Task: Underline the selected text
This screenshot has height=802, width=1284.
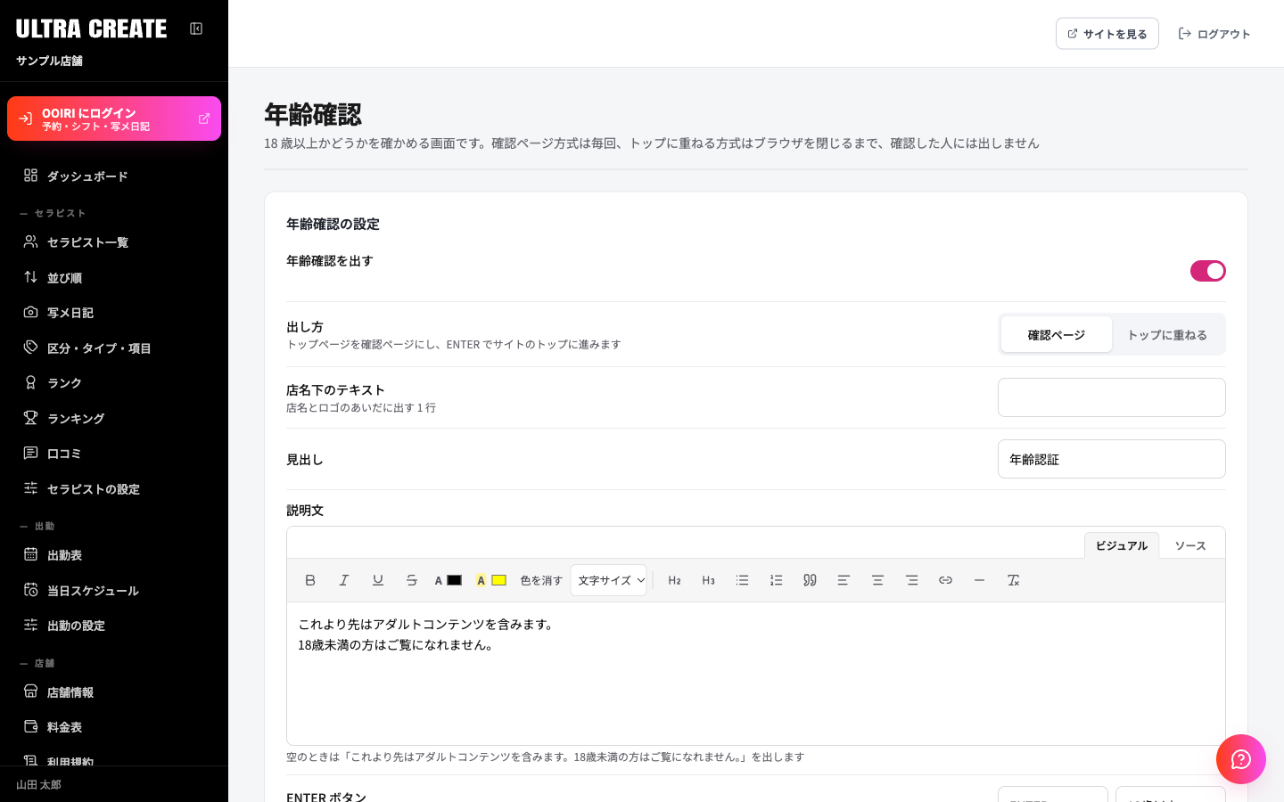Action: pos(378,580)
